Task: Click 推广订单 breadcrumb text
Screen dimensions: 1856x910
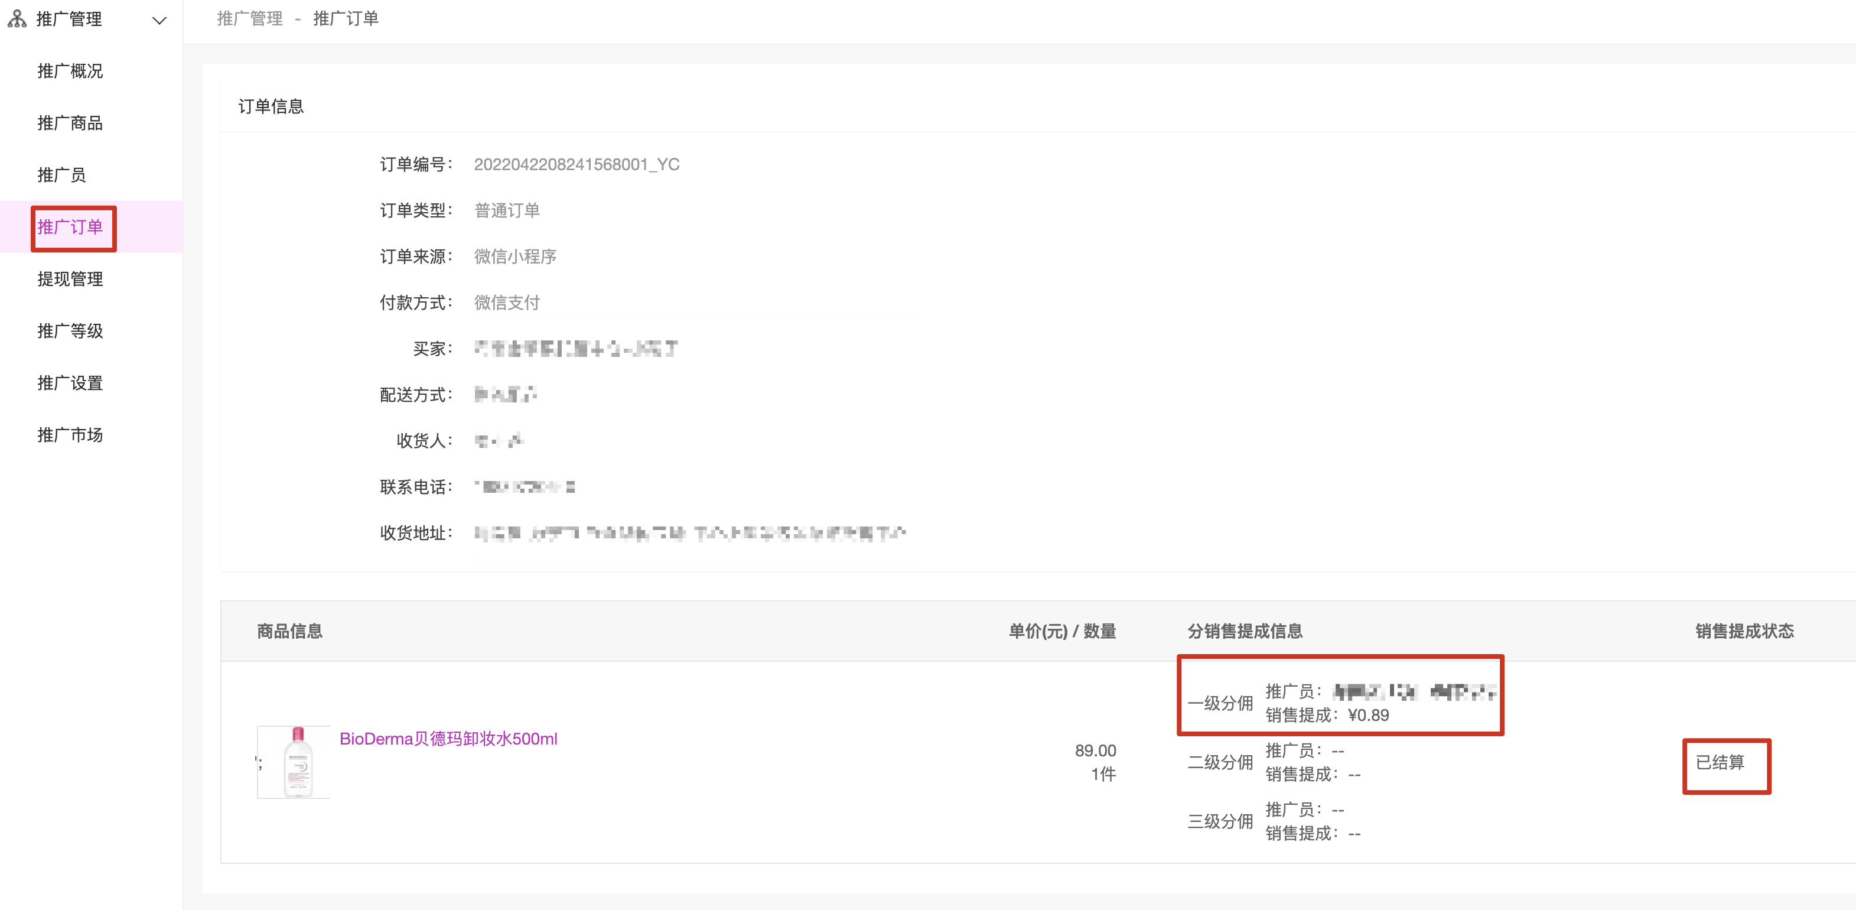Action: pos(345,19)
